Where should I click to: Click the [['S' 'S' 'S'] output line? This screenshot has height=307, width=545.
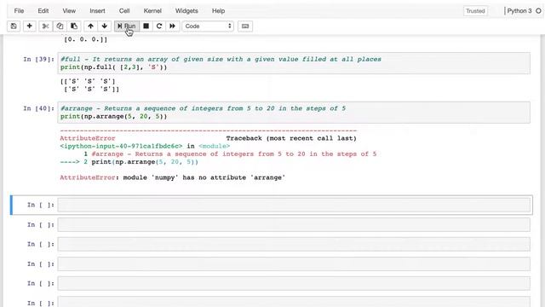[88, 82]
